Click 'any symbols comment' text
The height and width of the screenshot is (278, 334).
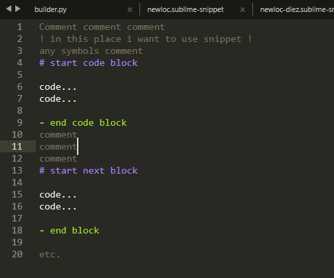point(91,51)
